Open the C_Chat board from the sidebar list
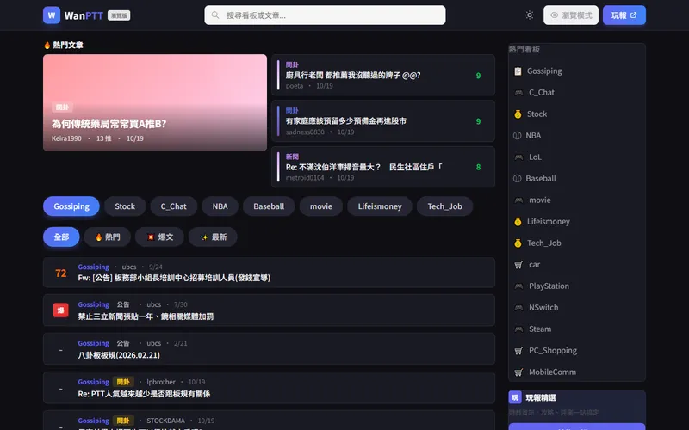Viewport: 689px width, 430px height. pyautogui.click(x=577, y=93)
